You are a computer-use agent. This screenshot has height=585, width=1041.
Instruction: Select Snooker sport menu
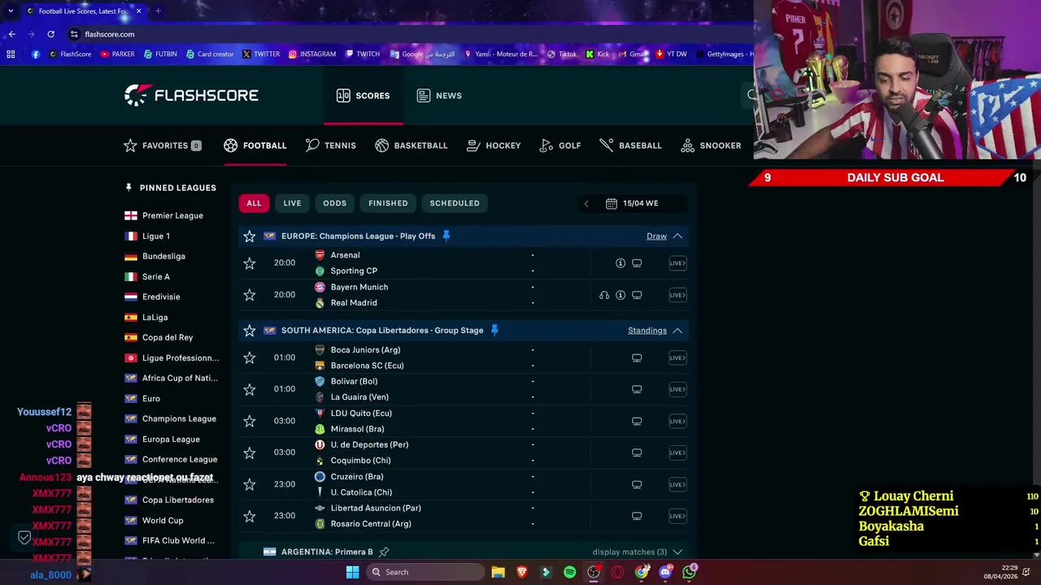point(711,145)
